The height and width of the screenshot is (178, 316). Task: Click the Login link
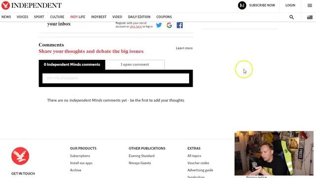click(290, 5)
